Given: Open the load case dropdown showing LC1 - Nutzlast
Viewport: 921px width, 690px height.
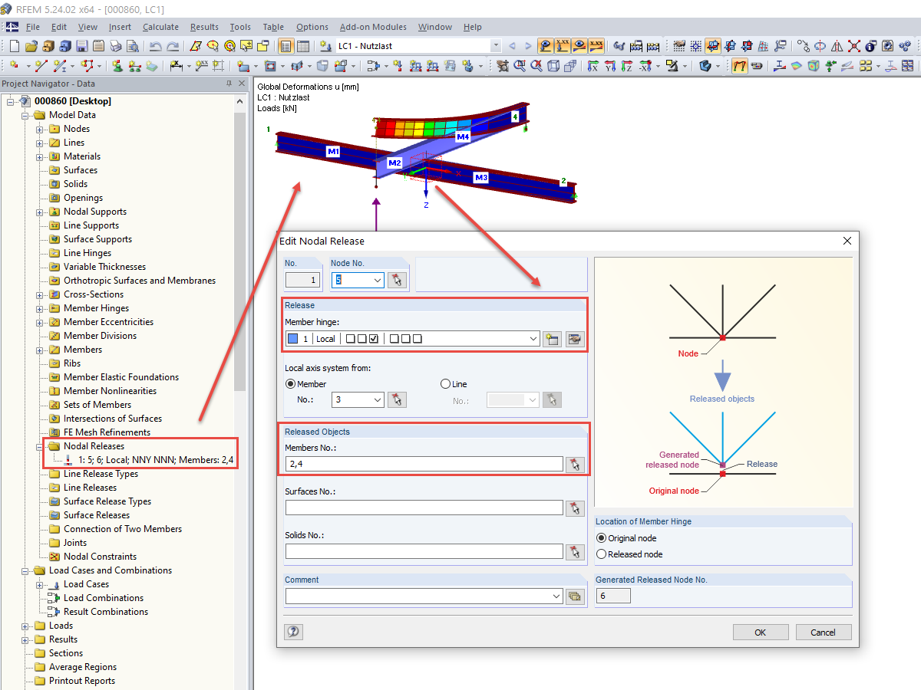Looking at the screenshot, I should (x=495, y=46).
